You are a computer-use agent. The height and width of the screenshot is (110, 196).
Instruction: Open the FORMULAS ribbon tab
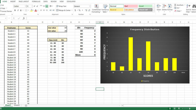click(x=36, y=1)
